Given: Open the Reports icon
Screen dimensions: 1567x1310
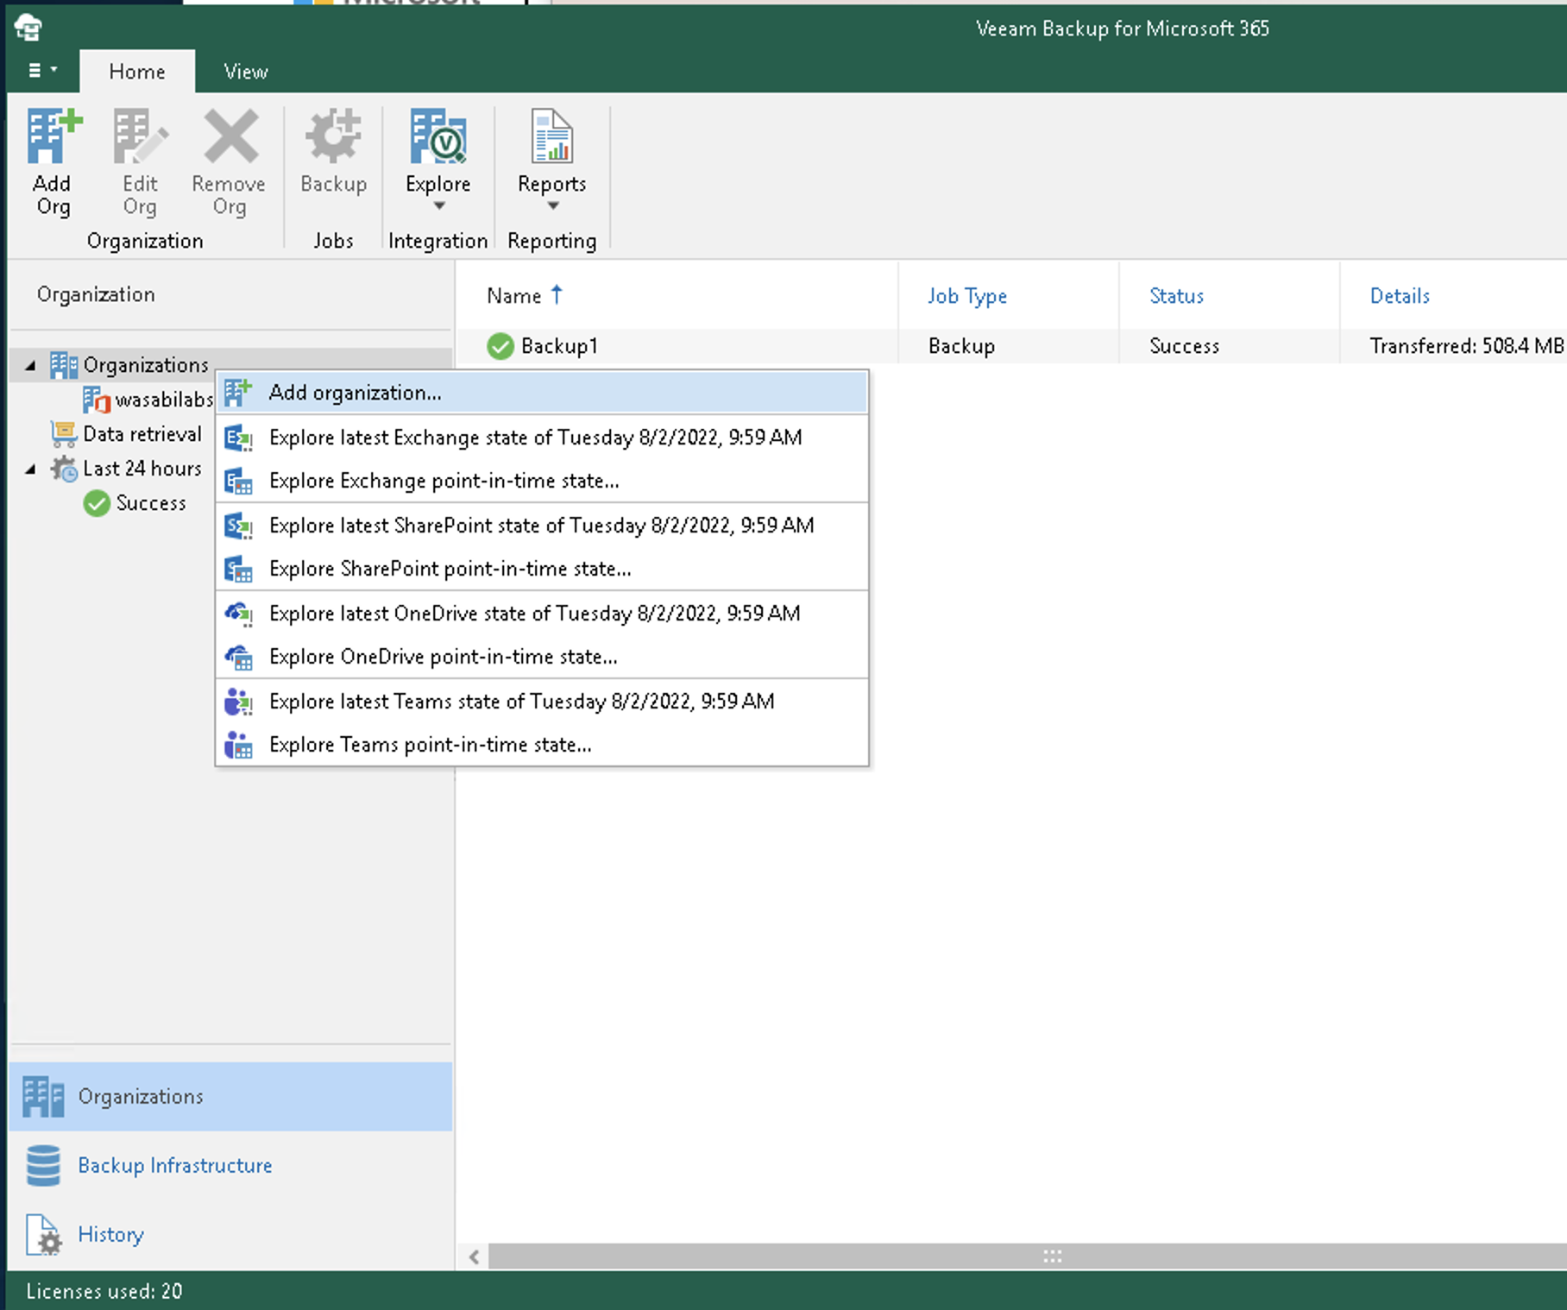Looking at the screenshot, I should tap(552, 136).
